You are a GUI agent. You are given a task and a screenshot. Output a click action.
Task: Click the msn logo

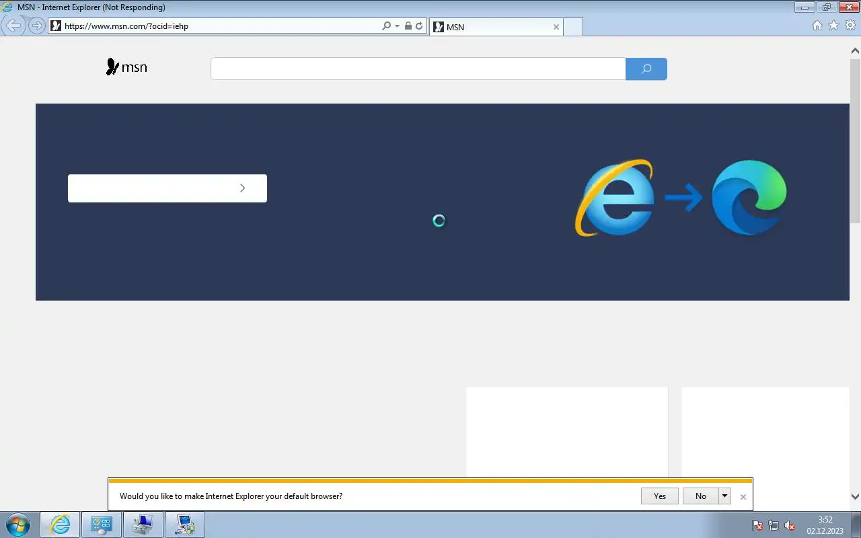click(126, 67)
